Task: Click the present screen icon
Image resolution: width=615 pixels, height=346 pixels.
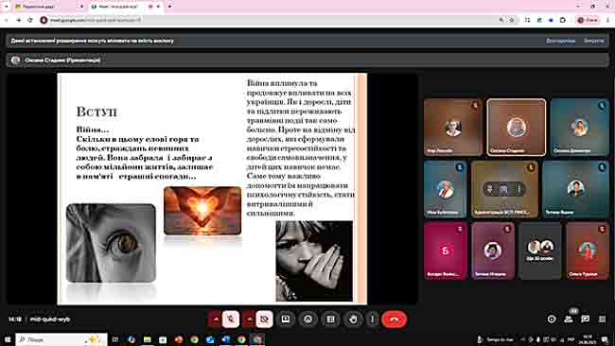Action: (286, 320)
